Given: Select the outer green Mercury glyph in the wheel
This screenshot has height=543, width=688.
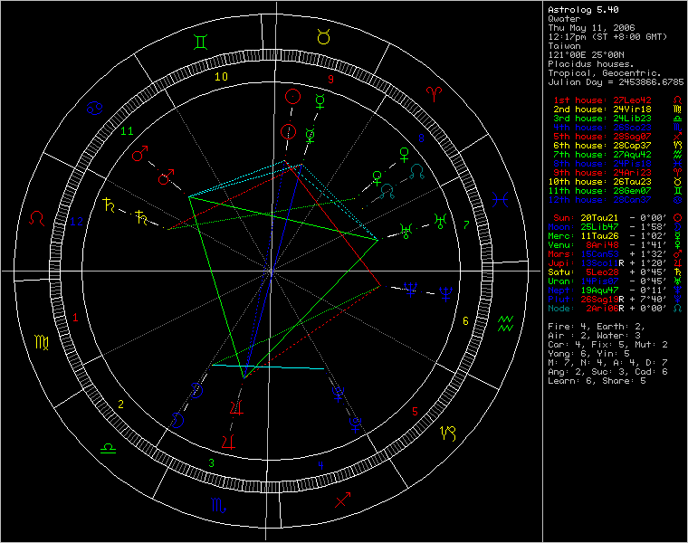Looking at the screenshot, I should tap(320, 101).
